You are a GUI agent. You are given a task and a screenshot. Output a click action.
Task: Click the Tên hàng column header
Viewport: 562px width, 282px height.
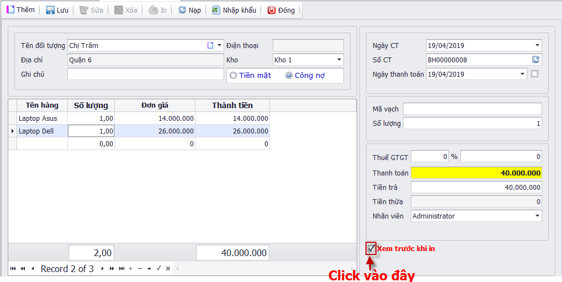[42, 105]
